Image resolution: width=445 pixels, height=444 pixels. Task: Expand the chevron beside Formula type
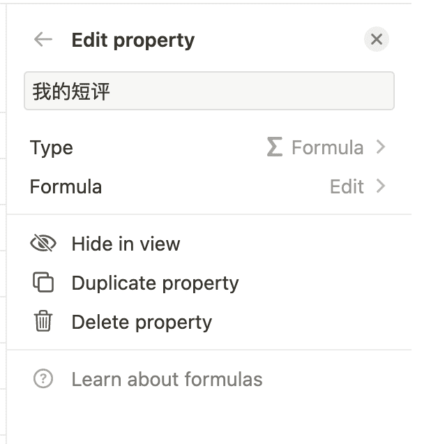coord(381,147)
